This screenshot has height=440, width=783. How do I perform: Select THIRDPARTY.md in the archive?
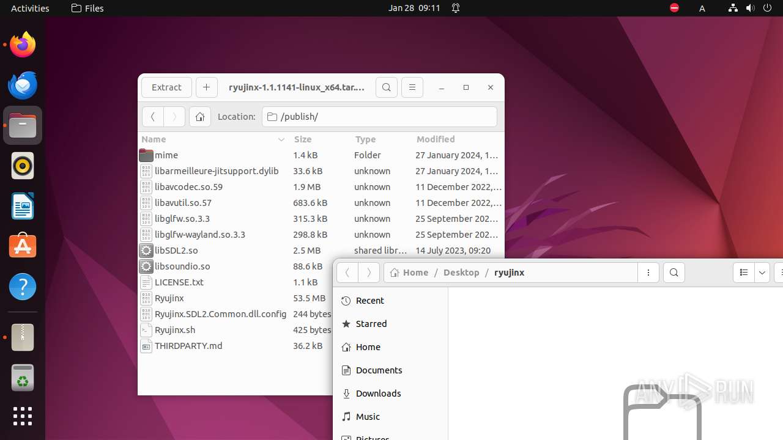(236, 346)
